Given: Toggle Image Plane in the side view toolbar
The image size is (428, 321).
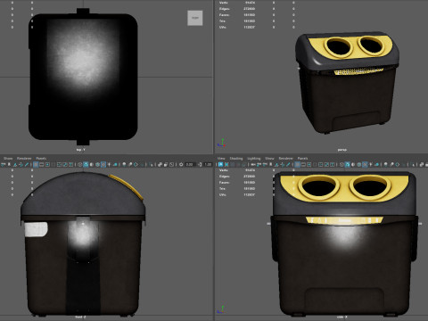Looking at the screenshot, I should point(276,164).
